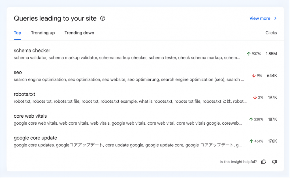Switch to the Trending down tab
Viewport: 290px width, 178px height.
click(x=79, y=33)
